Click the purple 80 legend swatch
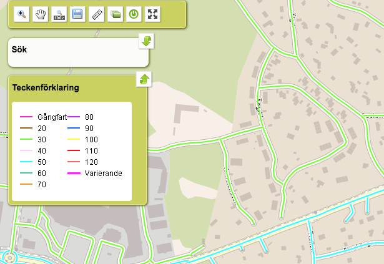 tap(74, 117)
